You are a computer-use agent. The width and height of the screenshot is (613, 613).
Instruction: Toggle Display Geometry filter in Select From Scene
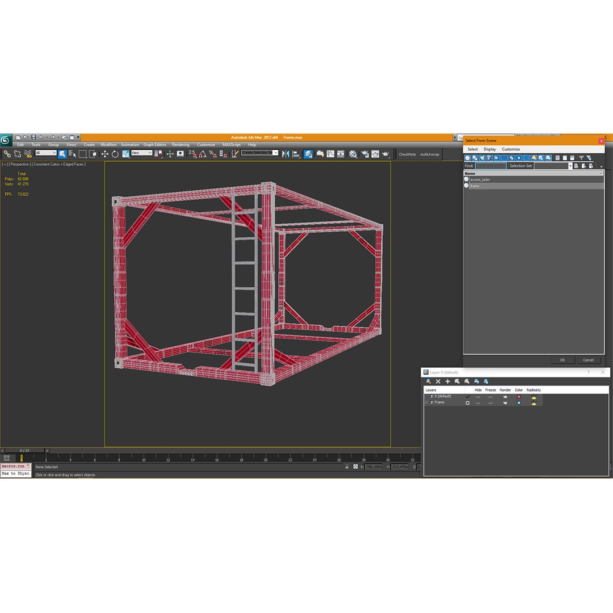pyautogui.click(x=467, y=158)
